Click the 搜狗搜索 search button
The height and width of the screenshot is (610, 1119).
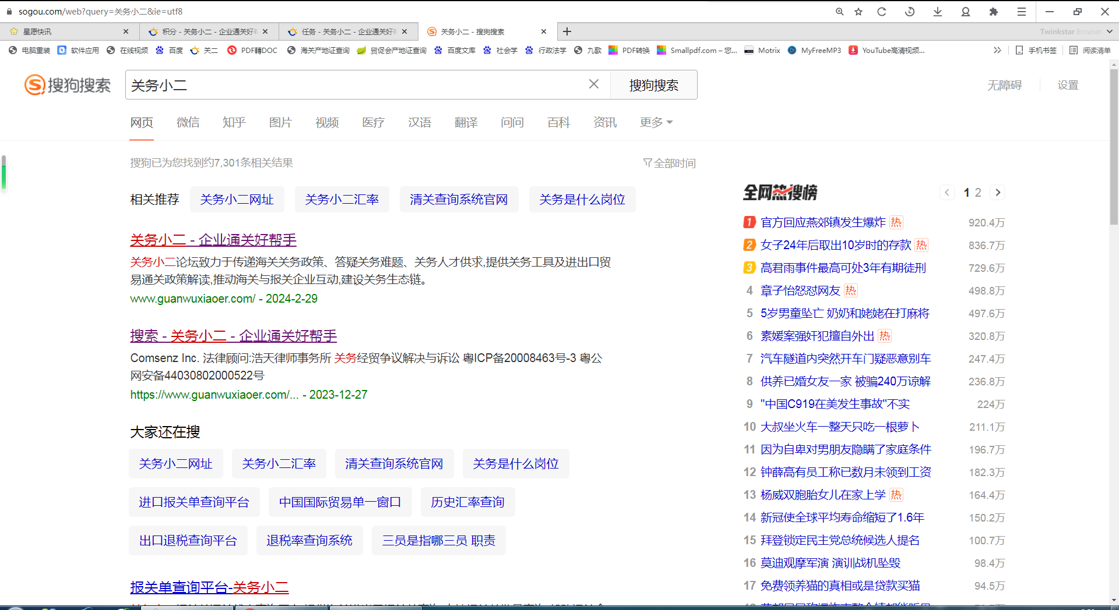pyautogui.click(x=654, y=85)
